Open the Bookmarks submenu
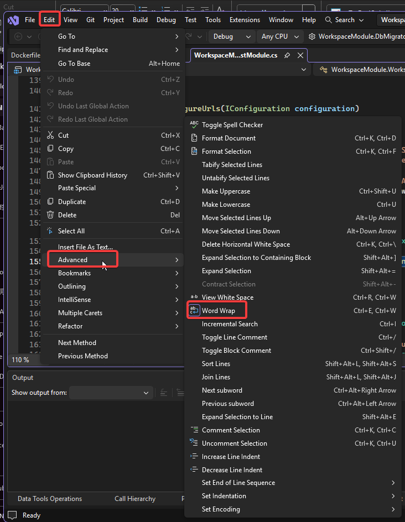The height and width of the screenshot is (522, 405). click(x=74, y=273)
